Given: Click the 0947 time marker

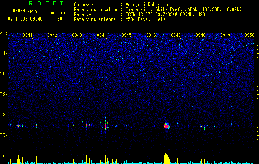Looking at the screenshot, I should [176, 35].
